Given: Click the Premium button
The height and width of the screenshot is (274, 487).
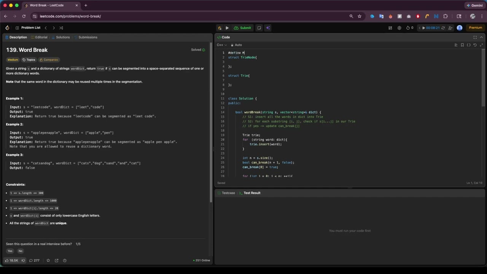Looking at the screenshot, I should [x=475, y=28].
